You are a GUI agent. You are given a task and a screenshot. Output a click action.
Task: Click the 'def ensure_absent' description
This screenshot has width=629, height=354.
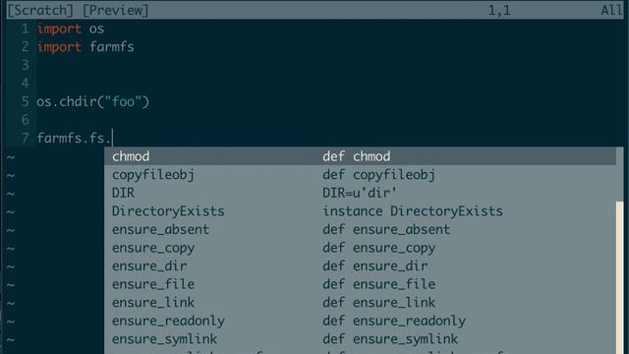[386, 229]
